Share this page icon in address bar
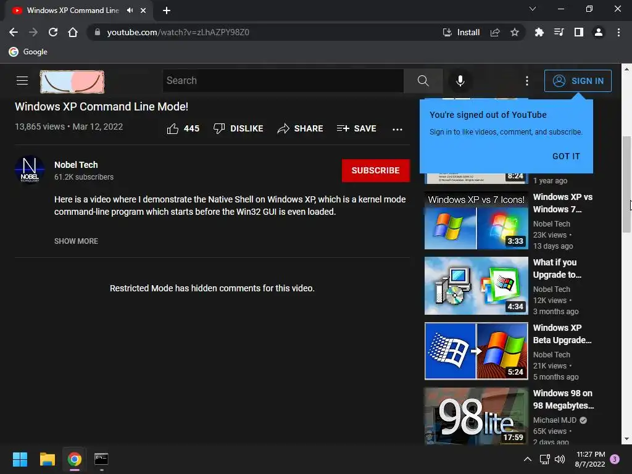Viewport: 632px width, 474px height. pyautogui.click(x=495, y=32)
